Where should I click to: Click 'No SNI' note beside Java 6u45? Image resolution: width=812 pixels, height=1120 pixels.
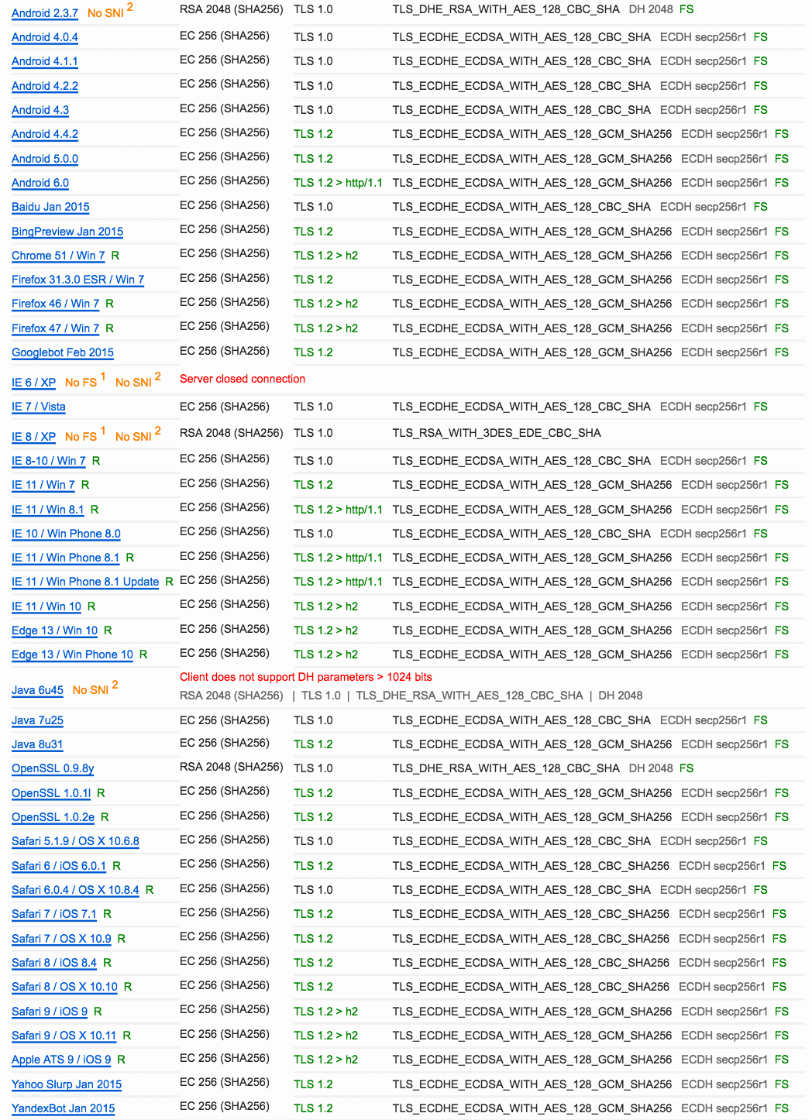tap(91, 690)
